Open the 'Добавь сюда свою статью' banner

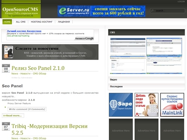click(147, 105)
